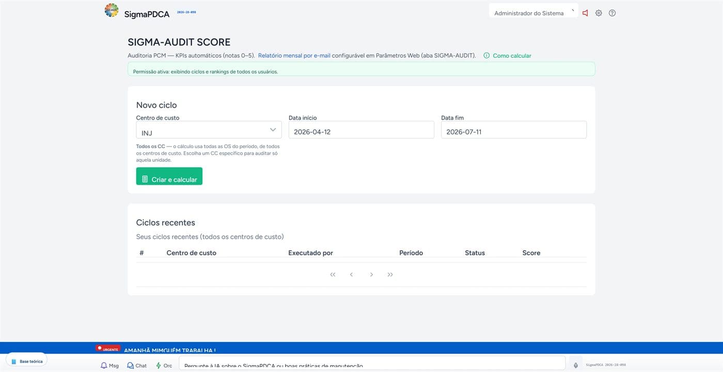The image size is (723, 372).
Task: Open settings via the gear icon
Action: pos(599,13)
